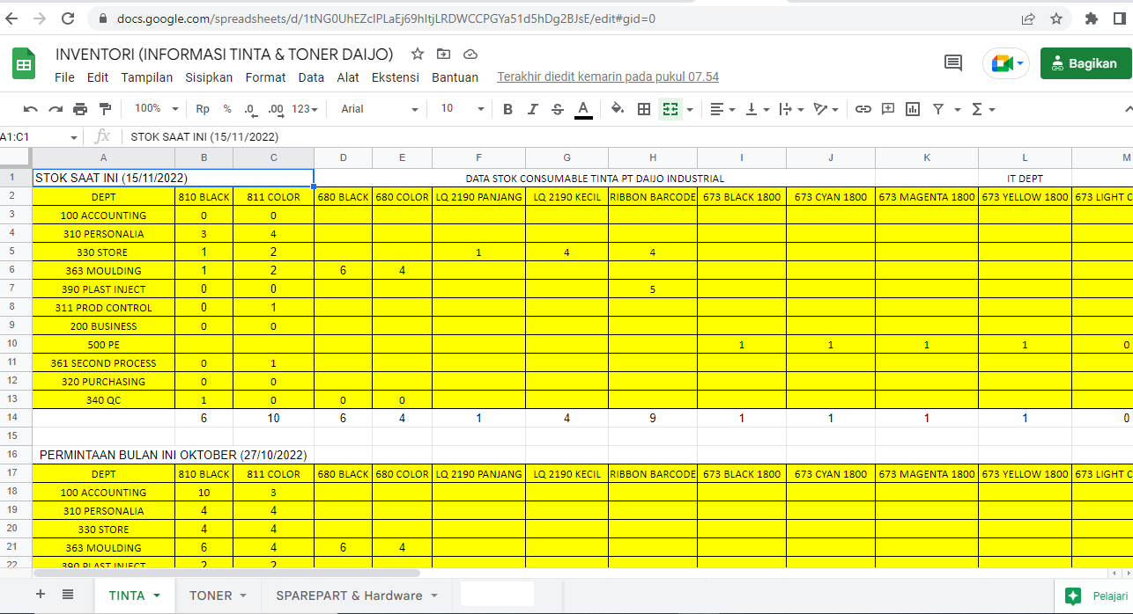Open the comment history icon

(x=952, y=62)
